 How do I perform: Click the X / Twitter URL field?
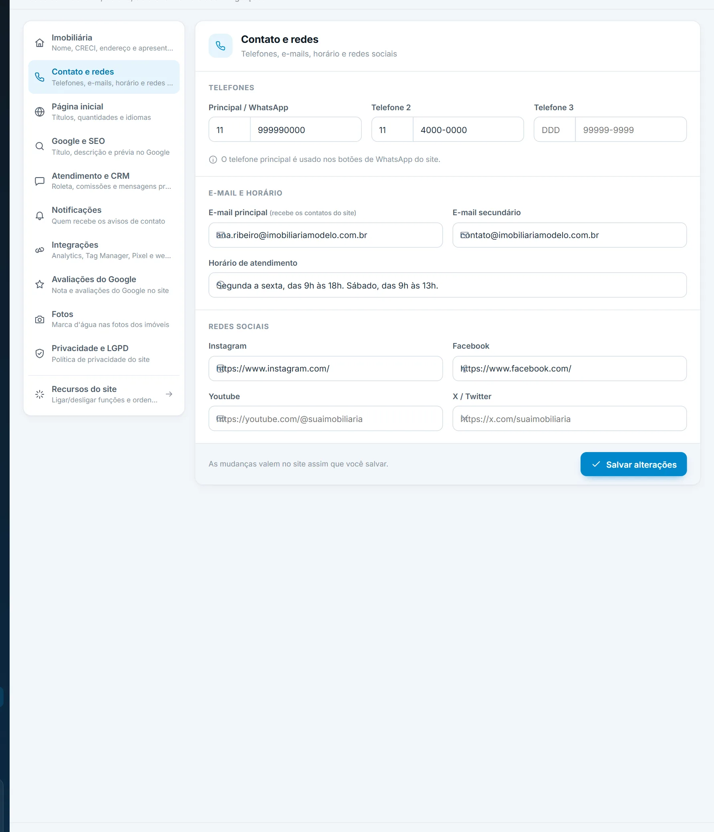click(569, 419)
